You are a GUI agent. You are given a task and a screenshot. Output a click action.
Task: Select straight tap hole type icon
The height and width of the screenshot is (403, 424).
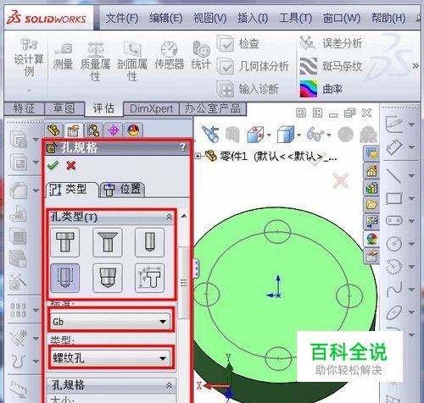pos(65,278)
